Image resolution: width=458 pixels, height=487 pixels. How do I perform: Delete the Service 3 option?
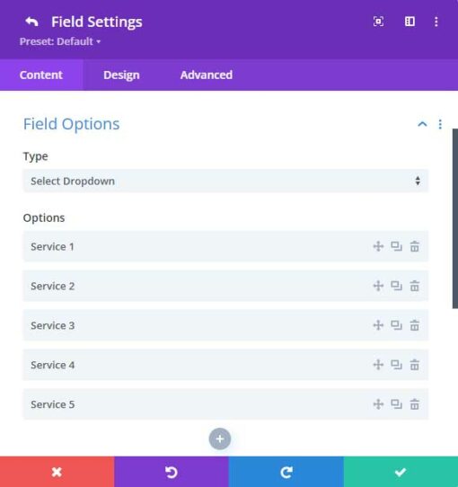(415, 325)
